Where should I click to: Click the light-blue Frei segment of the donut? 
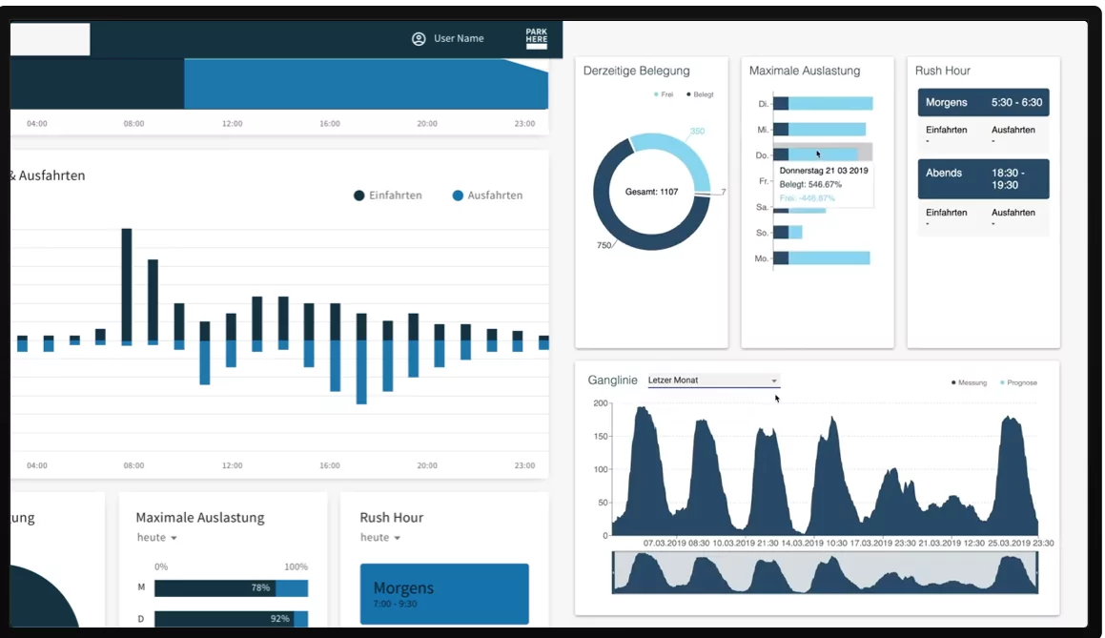(681, 152)
